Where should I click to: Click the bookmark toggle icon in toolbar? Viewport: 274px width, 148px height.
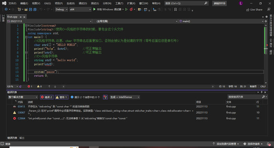coord(175,10)
